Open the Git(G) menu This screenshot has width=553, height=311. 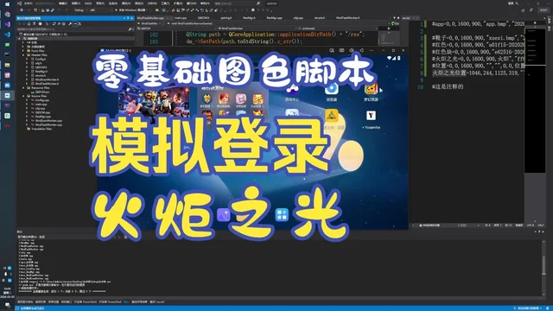tap(88, 3)
